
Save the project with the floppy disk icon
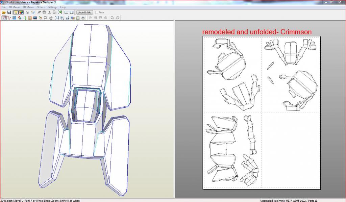coord(9,12)
